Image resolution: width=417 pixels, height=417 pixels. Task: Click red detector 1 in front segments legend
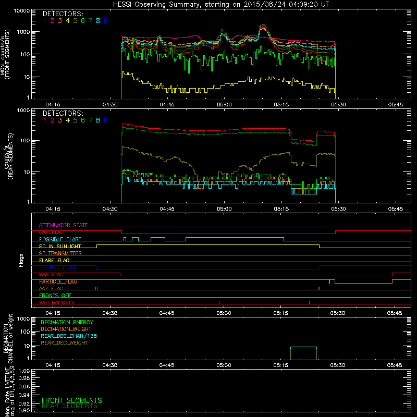coord(45,21)
